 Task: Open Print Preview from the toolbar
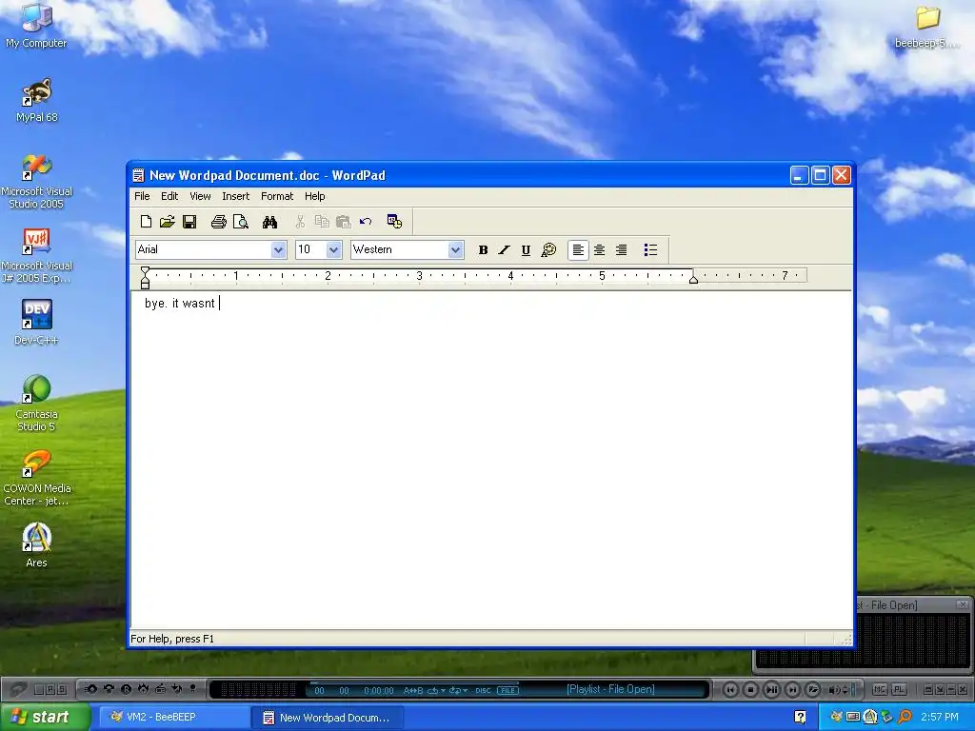(x=241, y=222)
